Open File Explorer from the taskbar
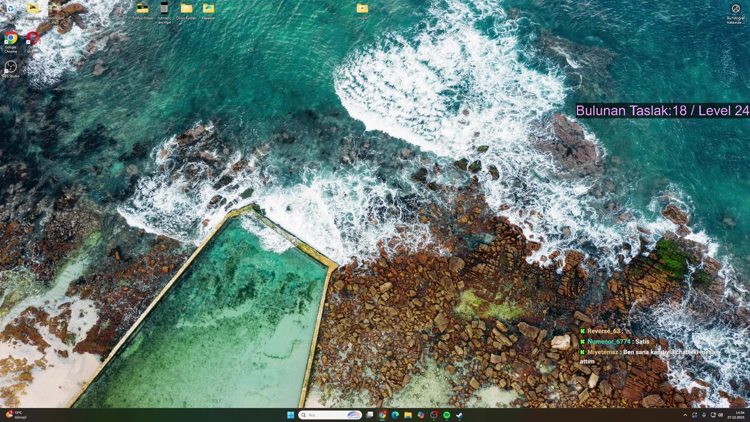 408,415
